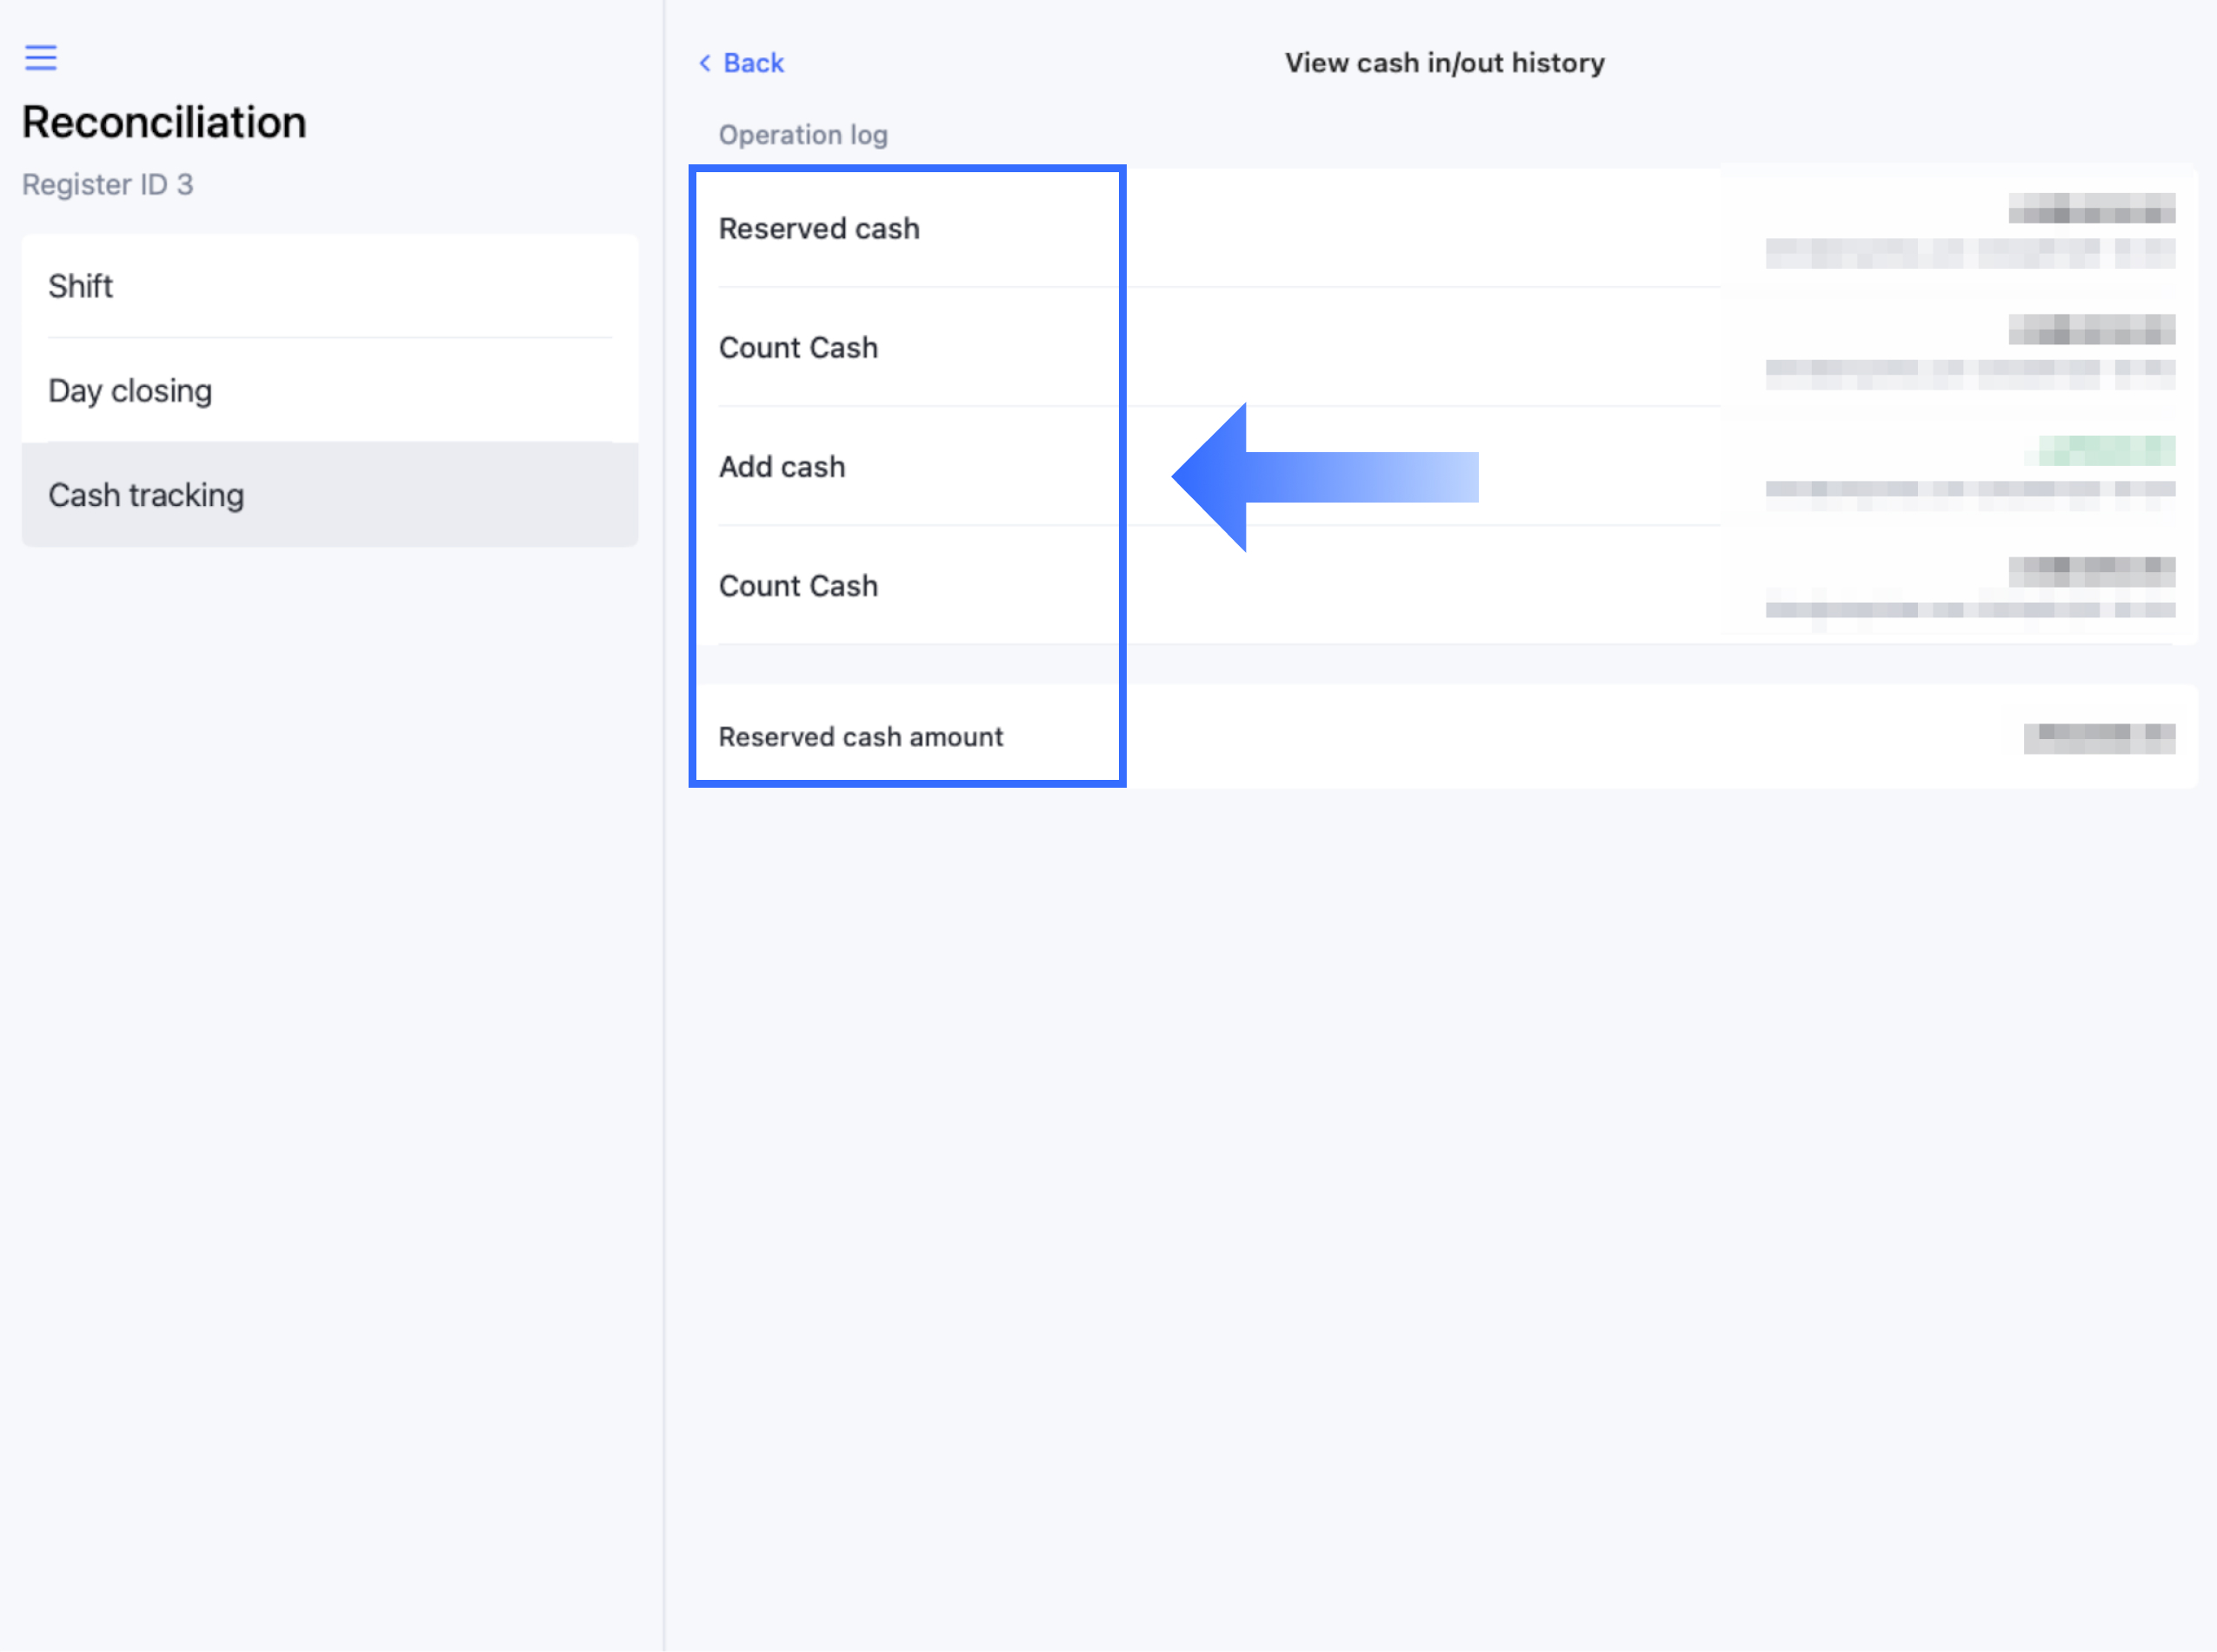Select the first Count Cash entry
This screenshot has width=2217, height=1652.
798,347
